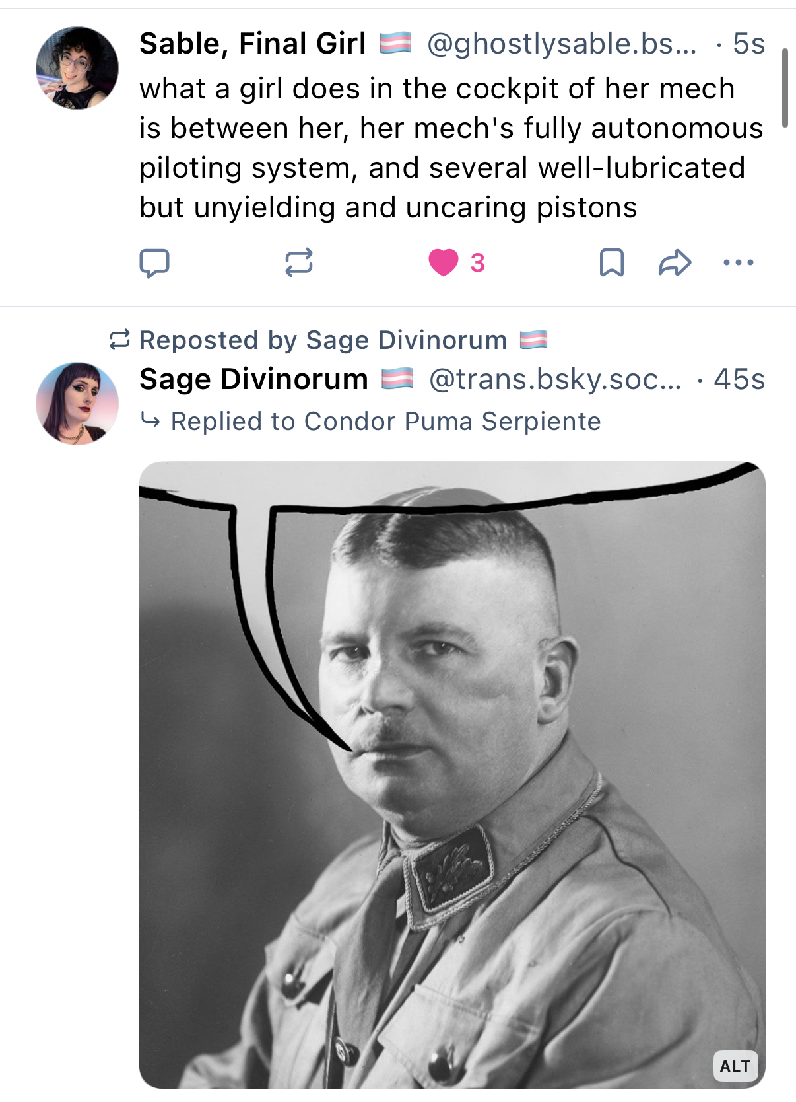
Task: Bookmark Sable's post
Action: pos(612,262)
